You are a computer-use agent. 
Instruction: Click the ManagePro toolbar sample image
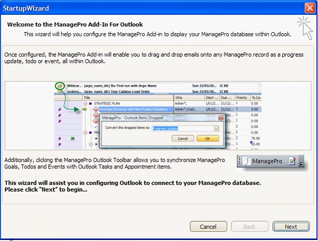point(271,161)
